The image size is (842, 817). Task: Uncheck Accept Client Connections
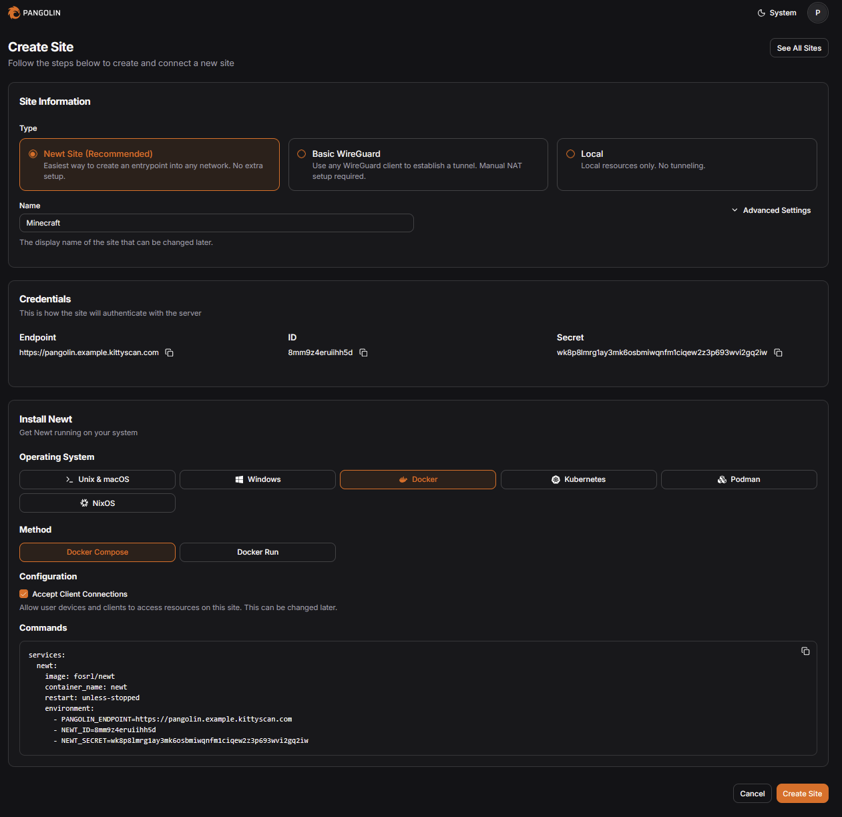23,593
